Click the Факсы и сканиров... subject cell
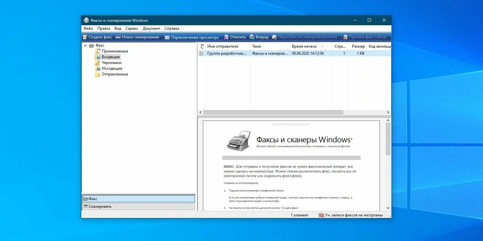 click(x=270, y=53)
